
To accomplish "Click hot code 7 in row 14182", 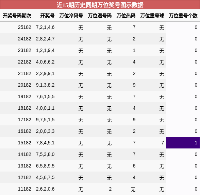I will (134, 154).
